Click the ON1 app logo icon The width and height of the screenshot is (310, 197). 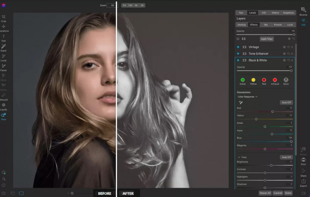[x=3, y=6]
